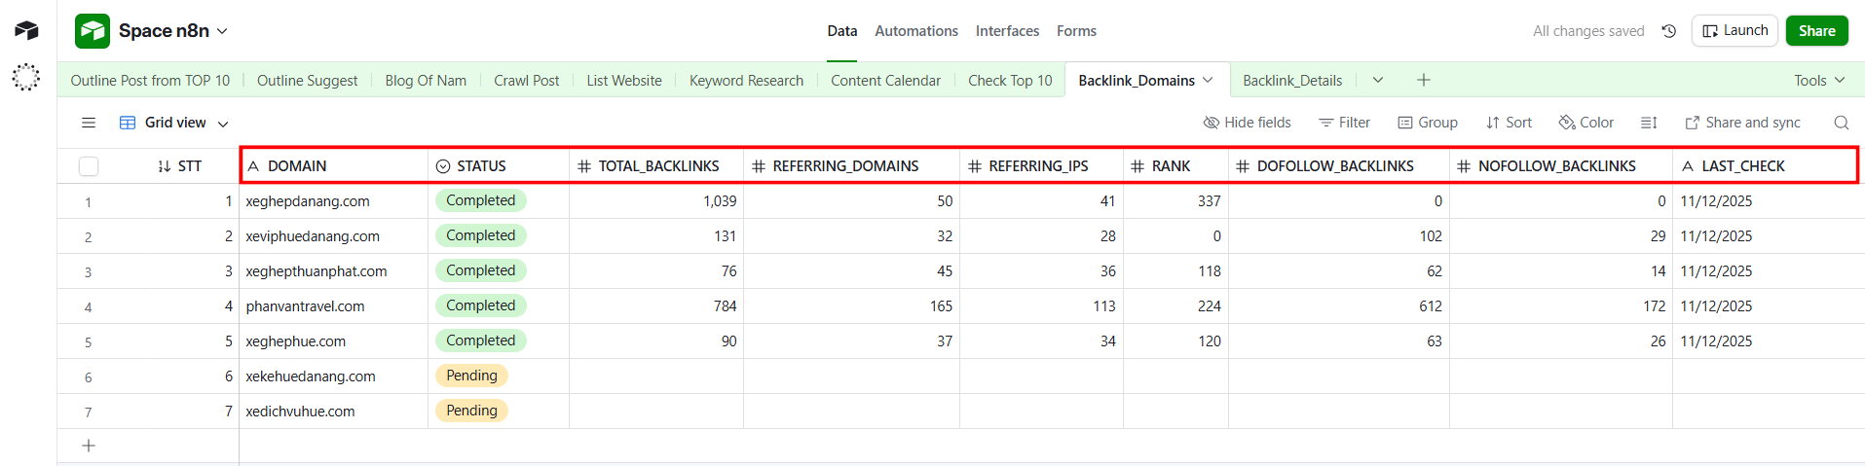Image resolution: width=1865 pixels, height=466 pixels.
Task: Click Completed status for phanvantravel.com
Action: coord(481,305)
